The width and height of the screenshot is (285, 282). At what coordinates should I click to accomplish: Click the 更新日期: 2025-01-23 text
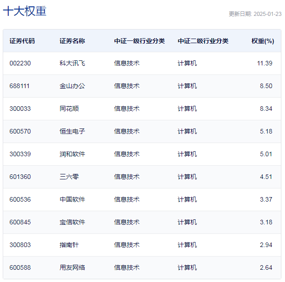point(255,14)
